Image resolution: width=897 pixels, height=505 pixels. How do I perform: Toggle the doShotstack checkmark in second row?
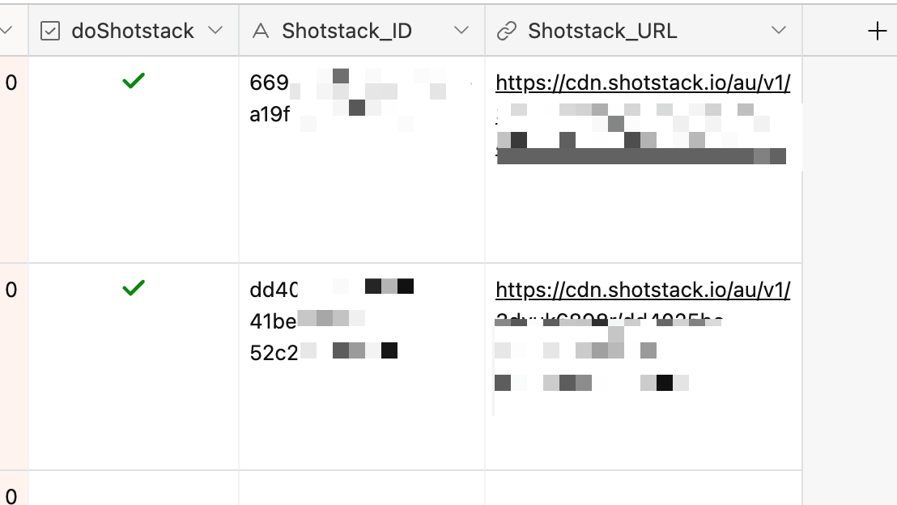pos(134,288)
